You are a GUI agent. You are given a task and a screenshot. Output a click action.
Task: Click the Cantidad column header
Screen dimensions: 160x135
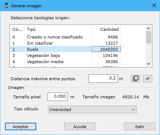(106, 29)
